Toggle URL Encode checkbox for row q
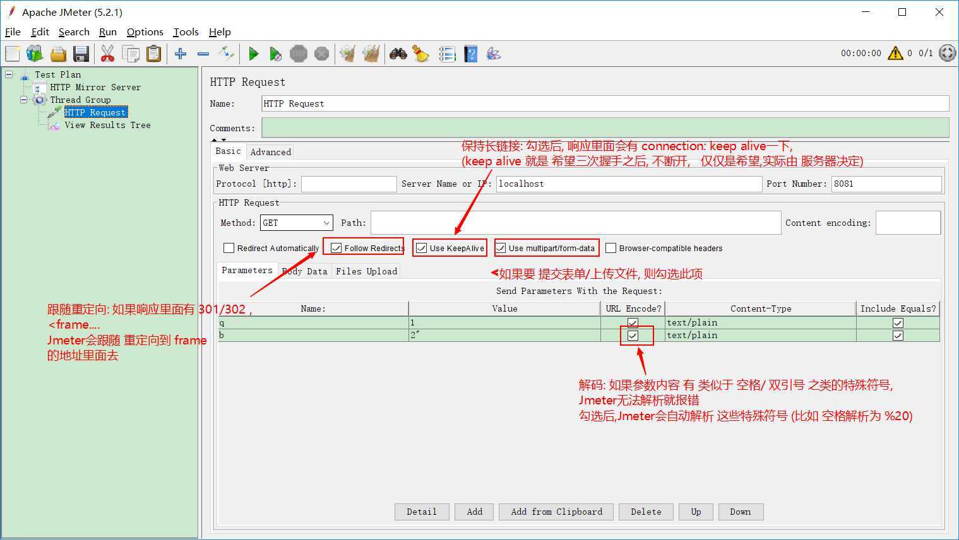959x540 pixels. click(633, 323)
